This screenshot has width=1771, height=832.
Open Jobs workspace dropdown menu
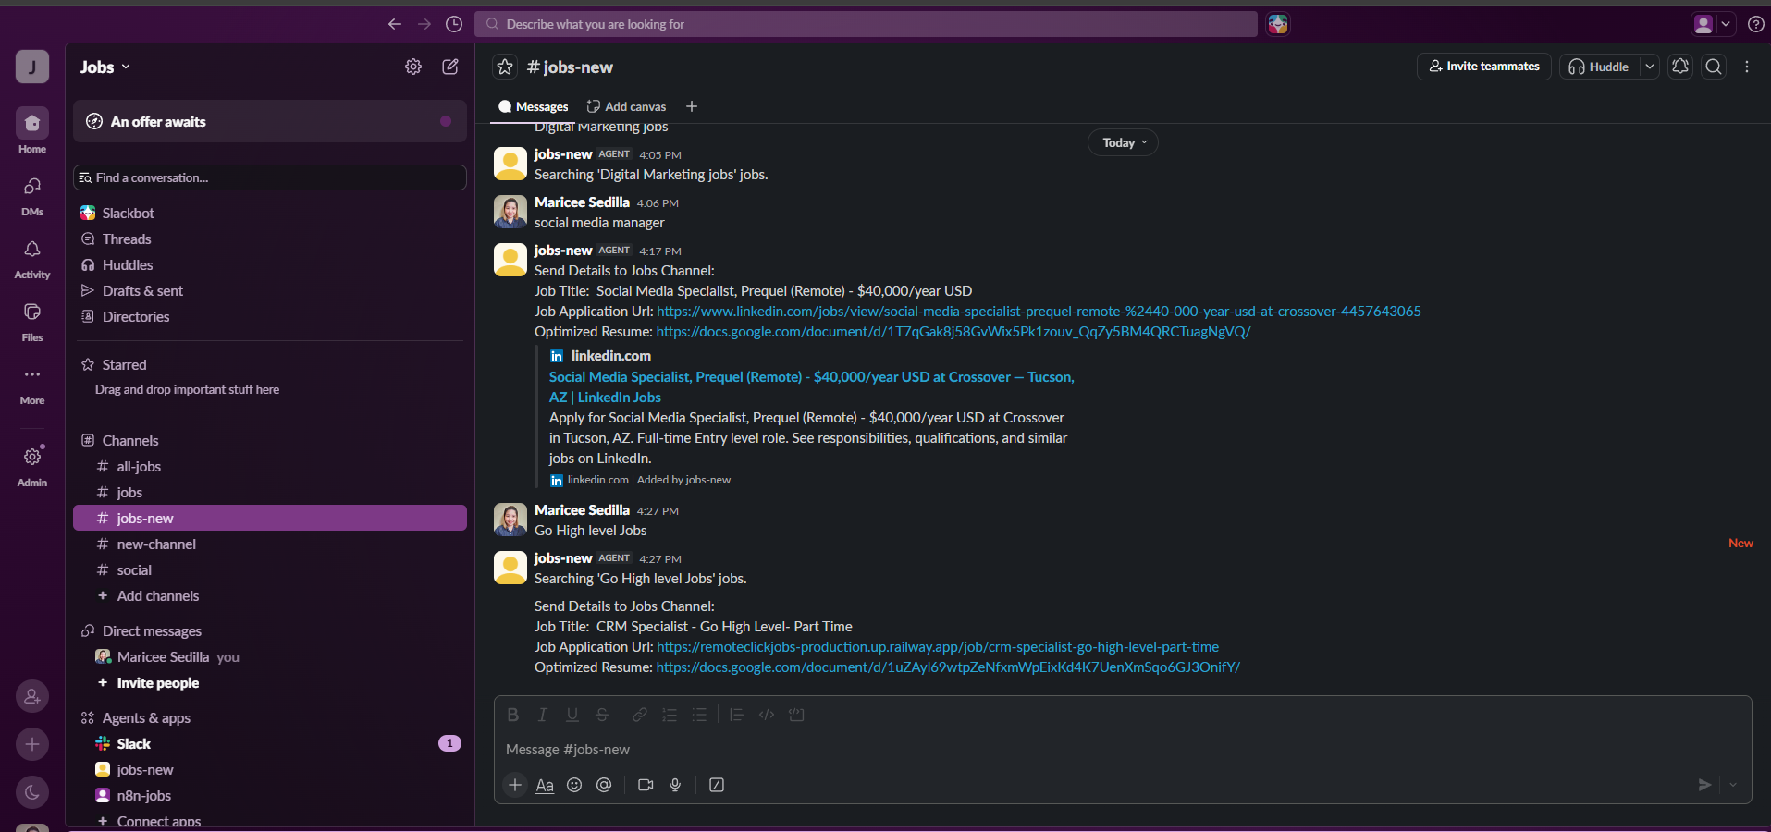click(x=105, y=67)
